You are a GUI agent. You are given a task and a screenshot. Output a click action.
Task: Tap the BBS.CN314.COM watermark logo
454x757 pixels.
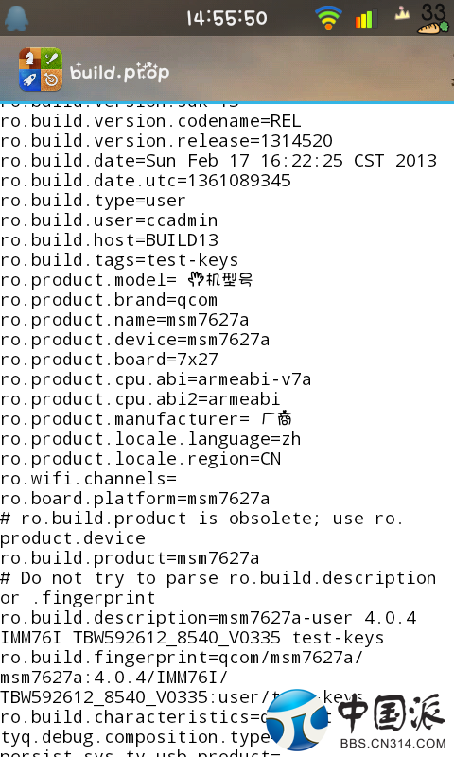(356, 720)
